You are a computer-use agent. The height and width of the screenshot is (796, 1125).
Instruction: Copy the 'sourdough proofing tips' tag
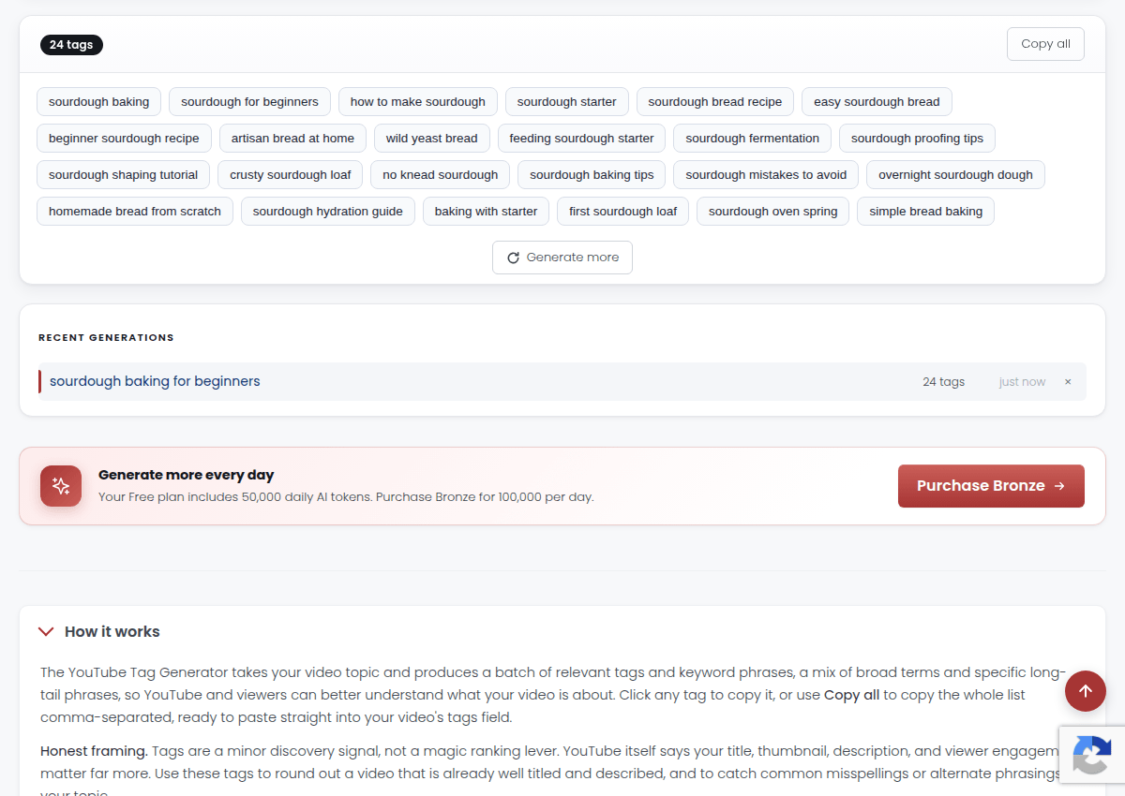point(917,139)
